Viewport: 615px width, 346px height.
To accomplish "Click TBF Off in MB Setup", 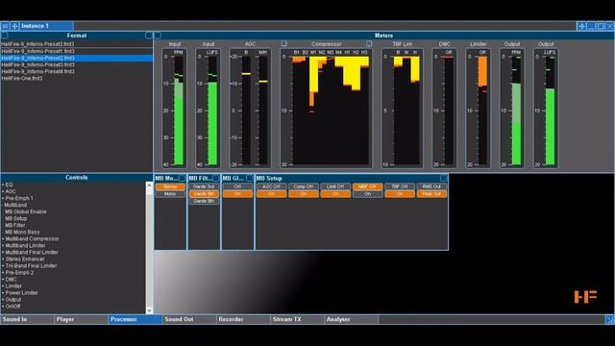I will [400, 186].
